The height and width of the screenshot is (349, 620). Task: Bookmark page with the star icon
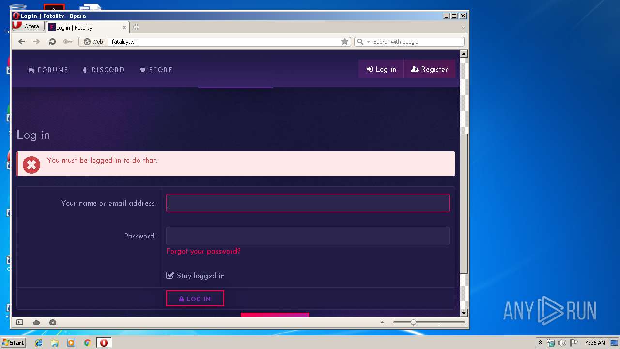click(x=345, y=42)
